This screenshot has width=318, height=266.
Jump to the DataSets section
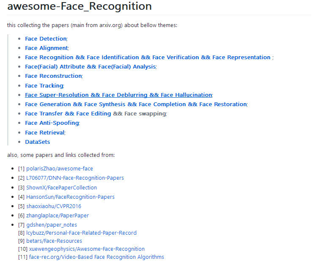[37, 142]
